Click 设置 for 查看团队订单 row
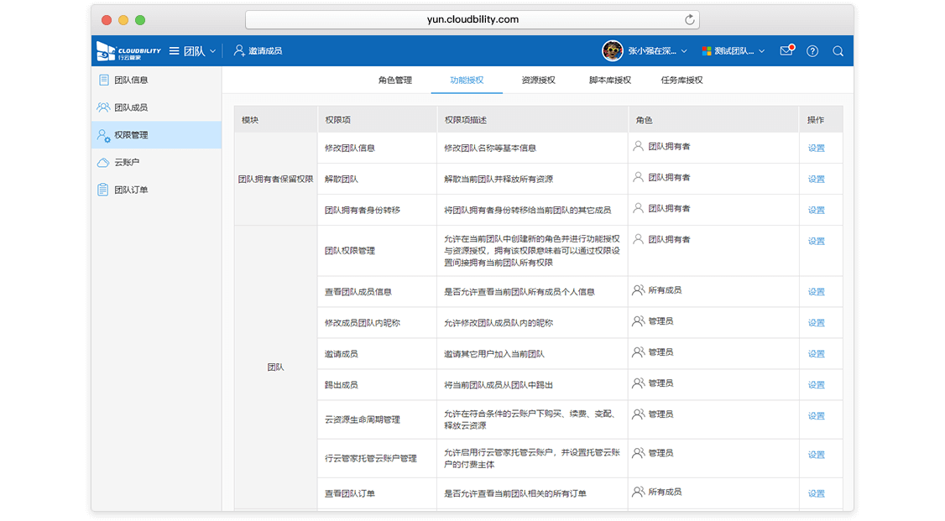Image resolution: width=945 pixels, height=521 pixels. click(x=816, y=493)
